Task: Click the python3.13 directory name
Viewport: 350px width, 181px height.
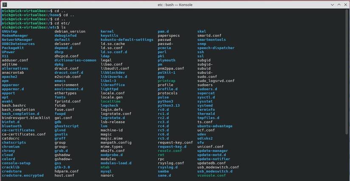Action: [169, 105]
